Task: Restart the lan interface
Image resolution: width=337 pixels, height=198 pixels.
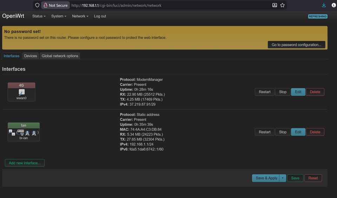Action: 264,132
